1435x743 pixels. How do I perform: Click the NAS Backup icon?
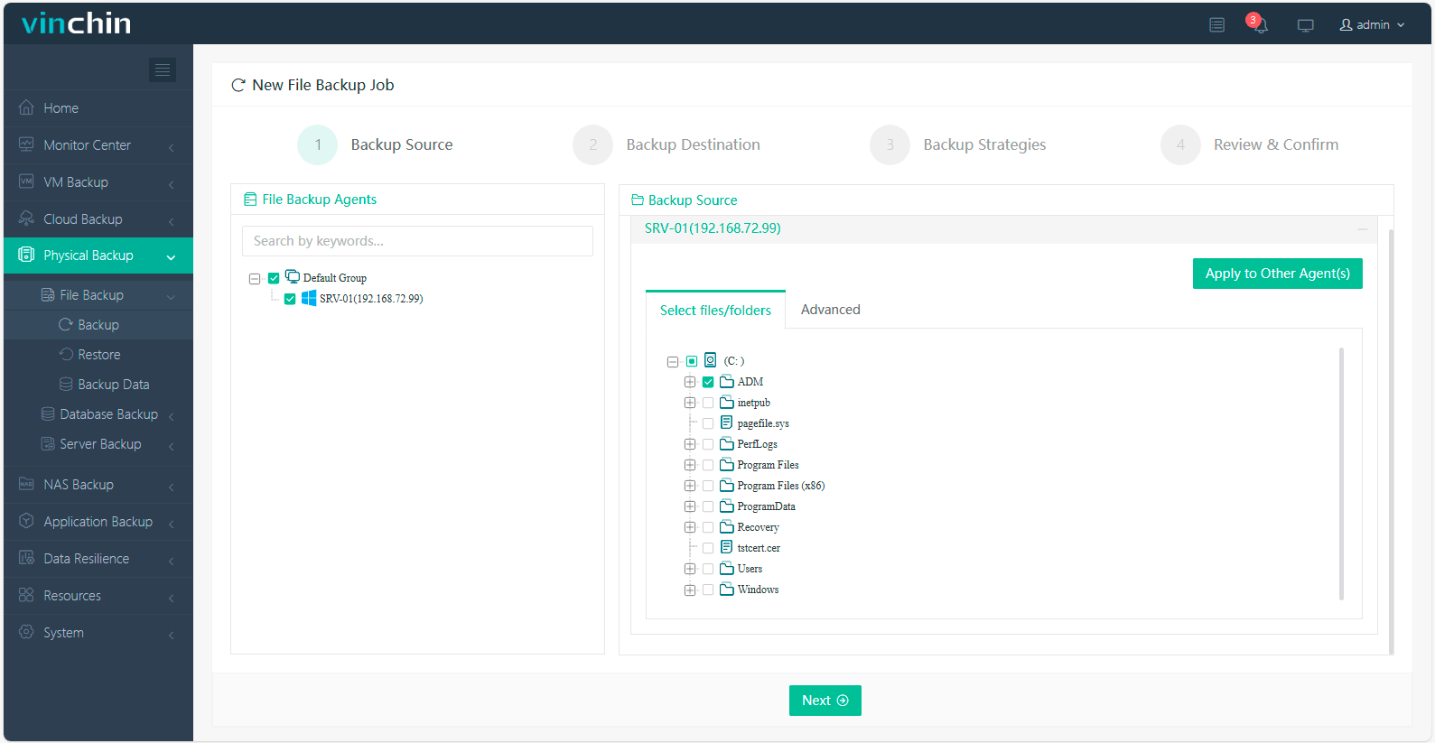click(26, 484)
